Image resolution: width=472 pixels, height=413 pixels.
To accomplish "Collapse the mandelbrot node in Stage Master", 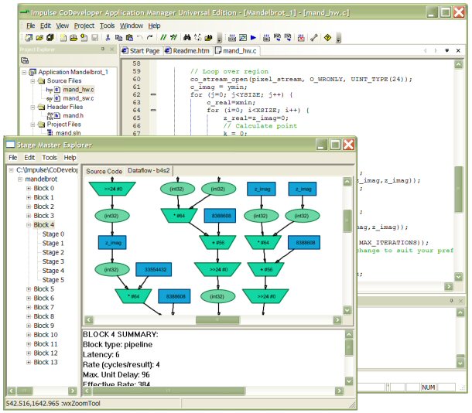I will [x=20, y=179].
